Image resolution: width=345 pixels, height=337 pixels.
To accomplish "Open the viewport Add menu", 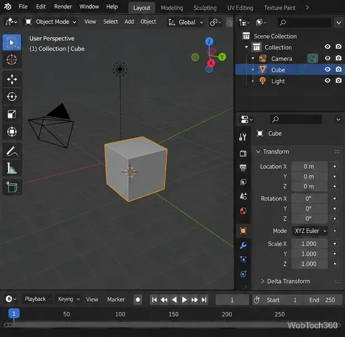I will click(129, 22).
